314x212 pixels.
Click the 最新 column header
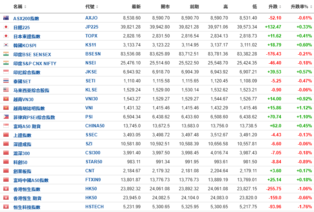[136, 7]
